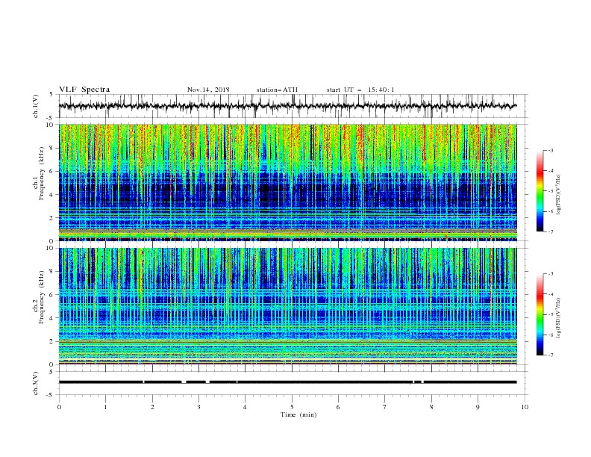Click the lower color bar's log(PSD) label
This screenshot has width=591, height=457.
tap(559, 317)
